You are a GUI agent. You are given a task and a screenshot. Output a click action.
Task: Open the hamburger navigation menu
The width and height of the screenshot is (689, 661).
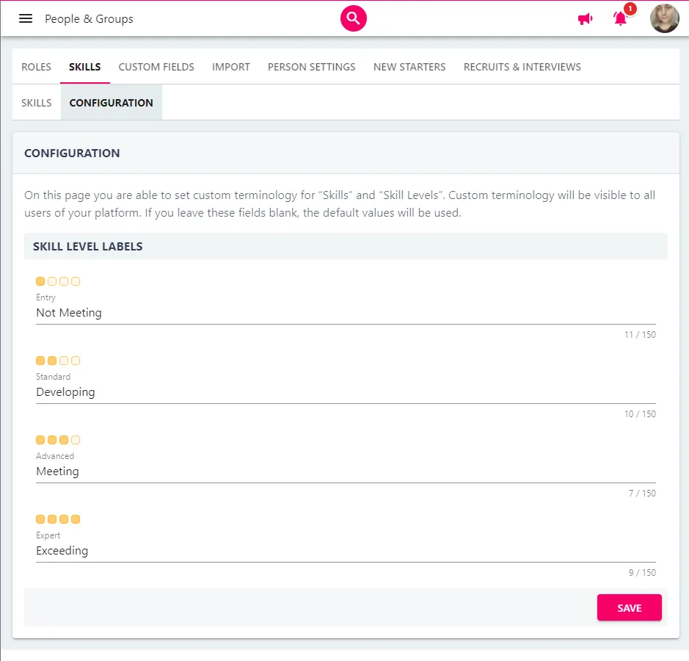[26, 18]
